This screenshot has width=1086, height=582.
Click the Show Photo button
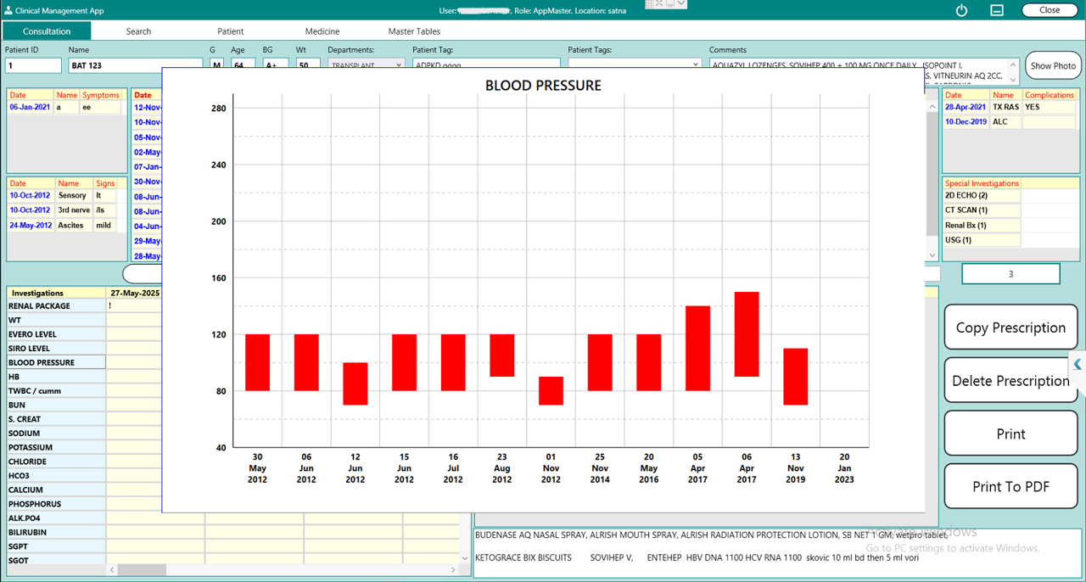click(1053, 65)
